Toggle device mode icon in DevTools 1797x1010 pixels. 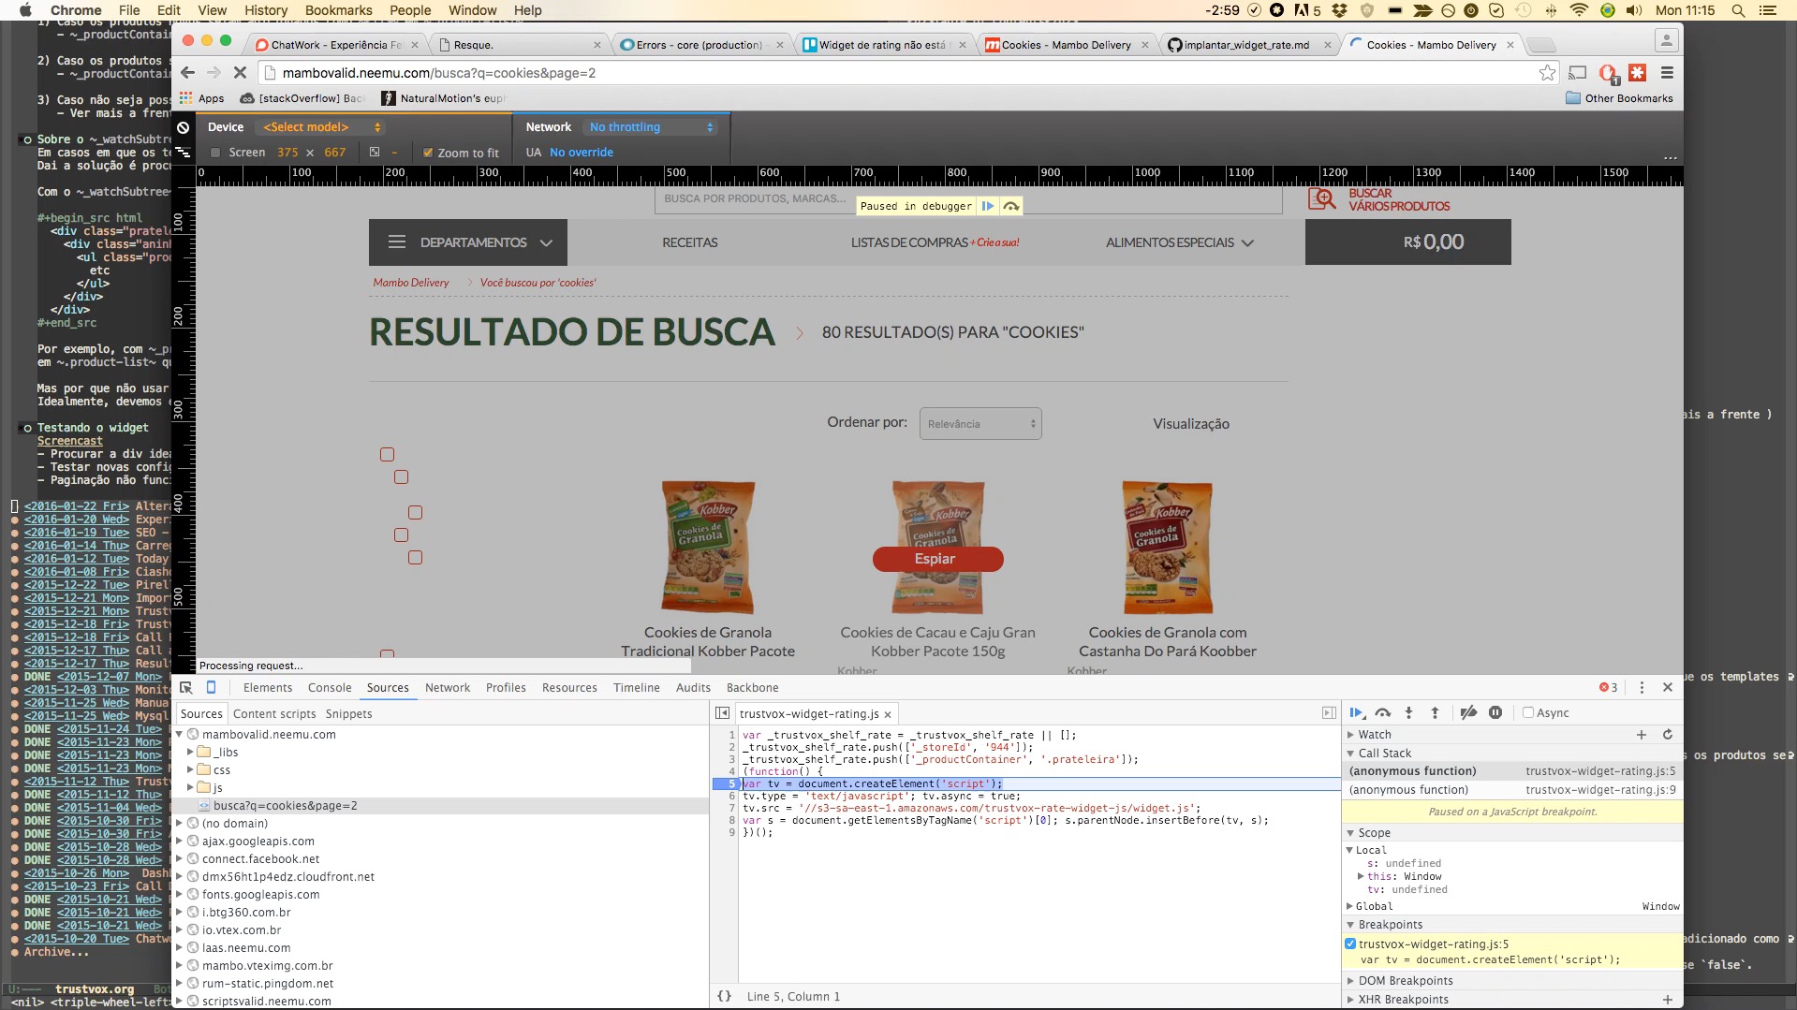pyautogui.click(x=211, y=688)
